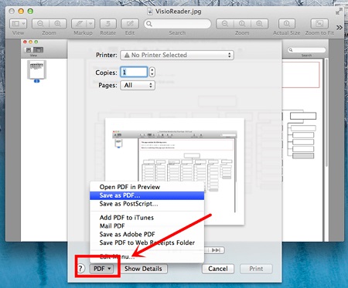Focus the toolbar Search field

tap(177, 24)
